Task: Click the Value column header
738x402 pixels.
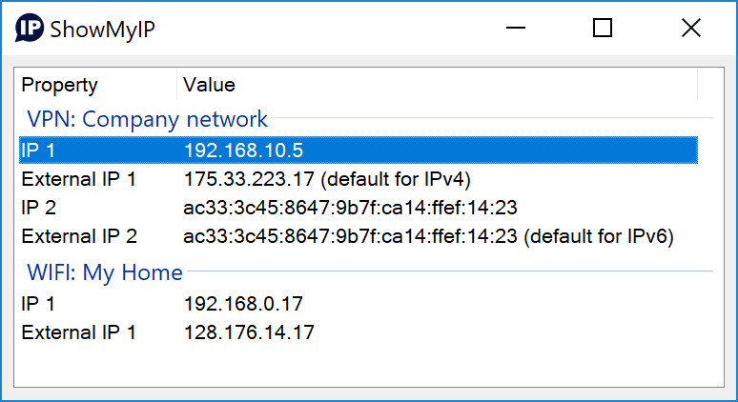Action: [x=209, y=85]
